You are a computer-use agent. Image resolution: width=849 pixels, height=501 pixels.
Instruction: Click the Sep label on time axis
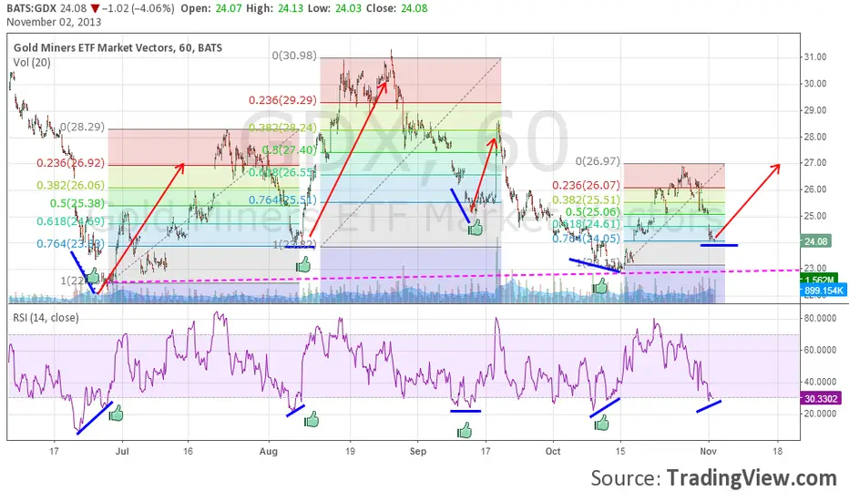click(x=418, y=451)
